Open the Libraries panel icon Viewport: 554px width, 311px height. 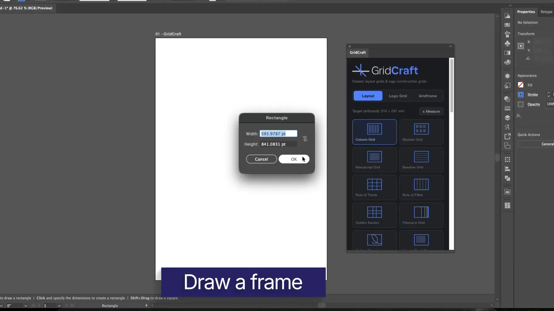click(x=507, y=192)
